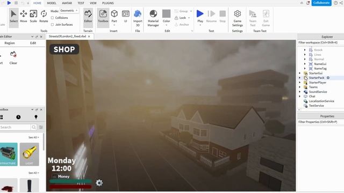
Task: Expand the Teams node
Action: pyautogui.click(x=300, y=87)
